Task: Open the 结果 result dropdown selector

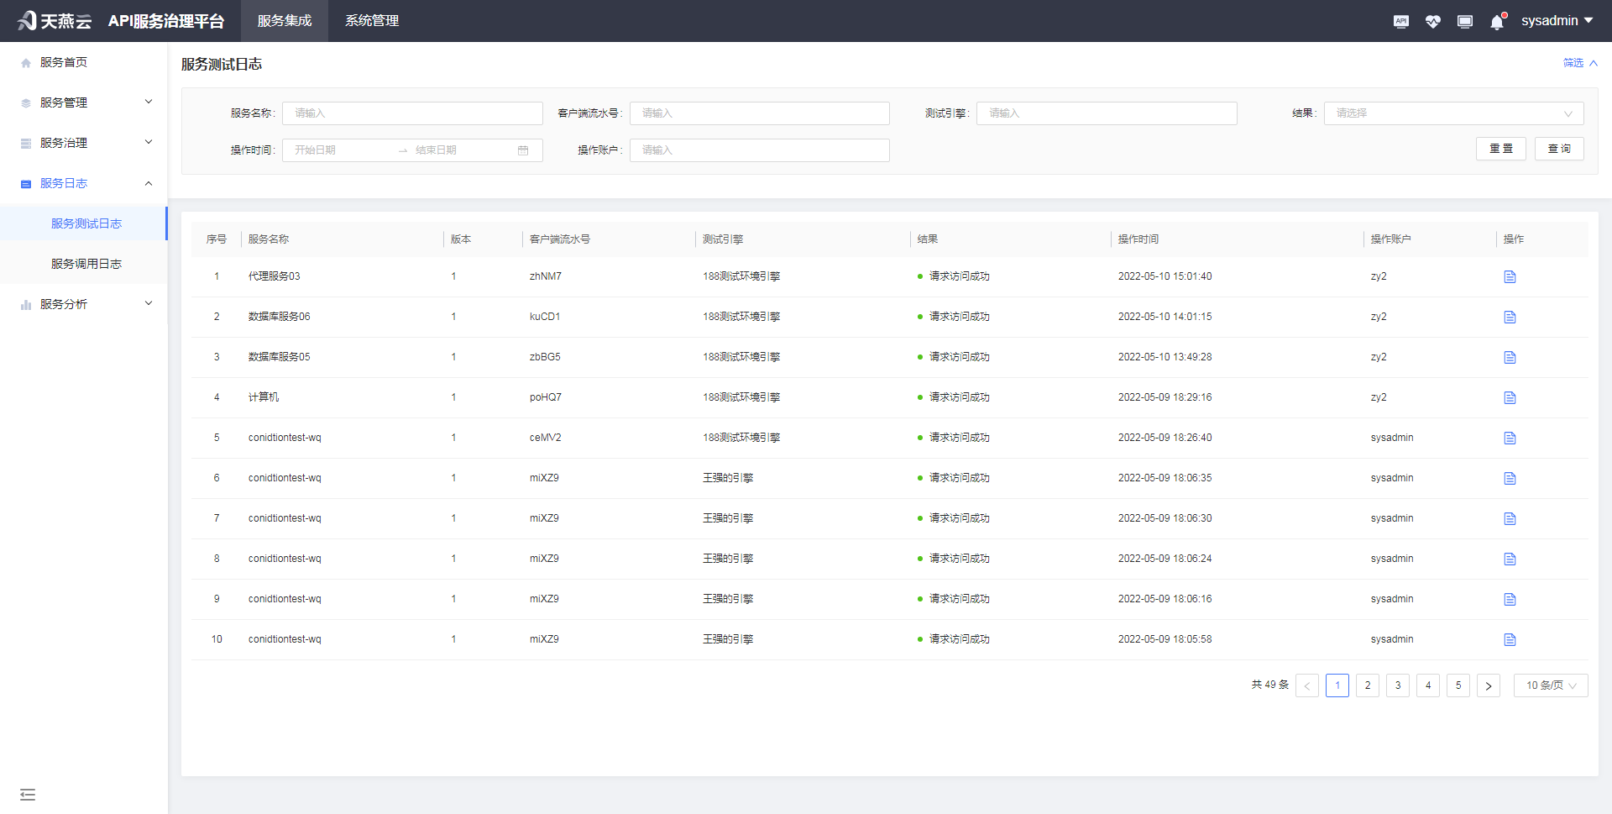Action: [1452, 113]
